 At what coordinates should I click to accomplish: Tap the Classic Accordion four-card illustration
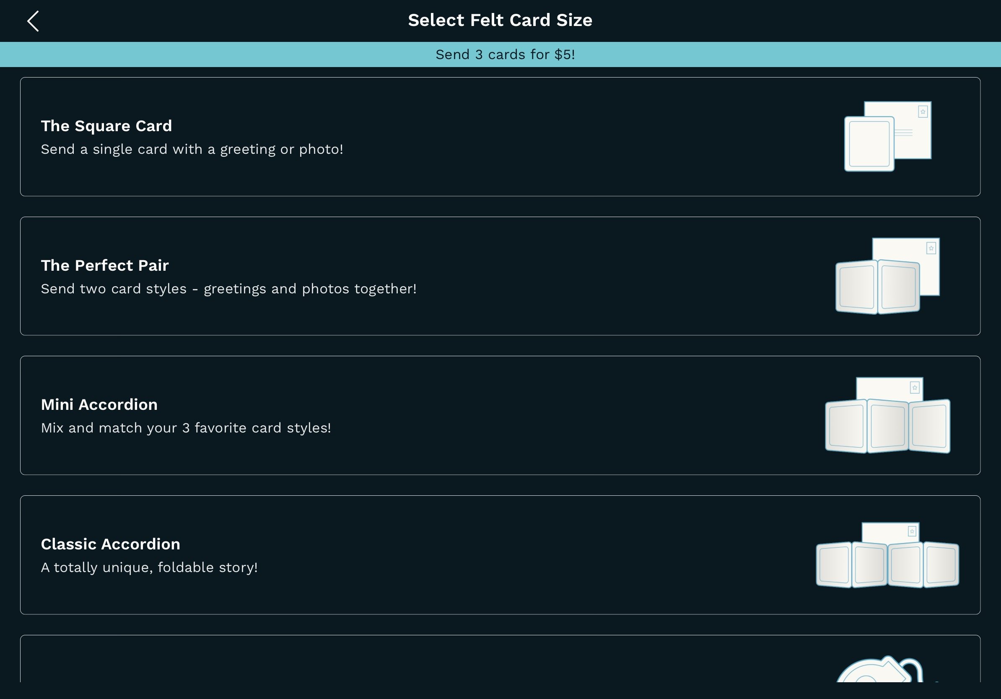point(887,555)
